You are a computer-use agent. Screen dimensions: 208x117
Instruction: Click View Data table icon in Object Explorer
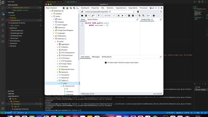point(67,8)
